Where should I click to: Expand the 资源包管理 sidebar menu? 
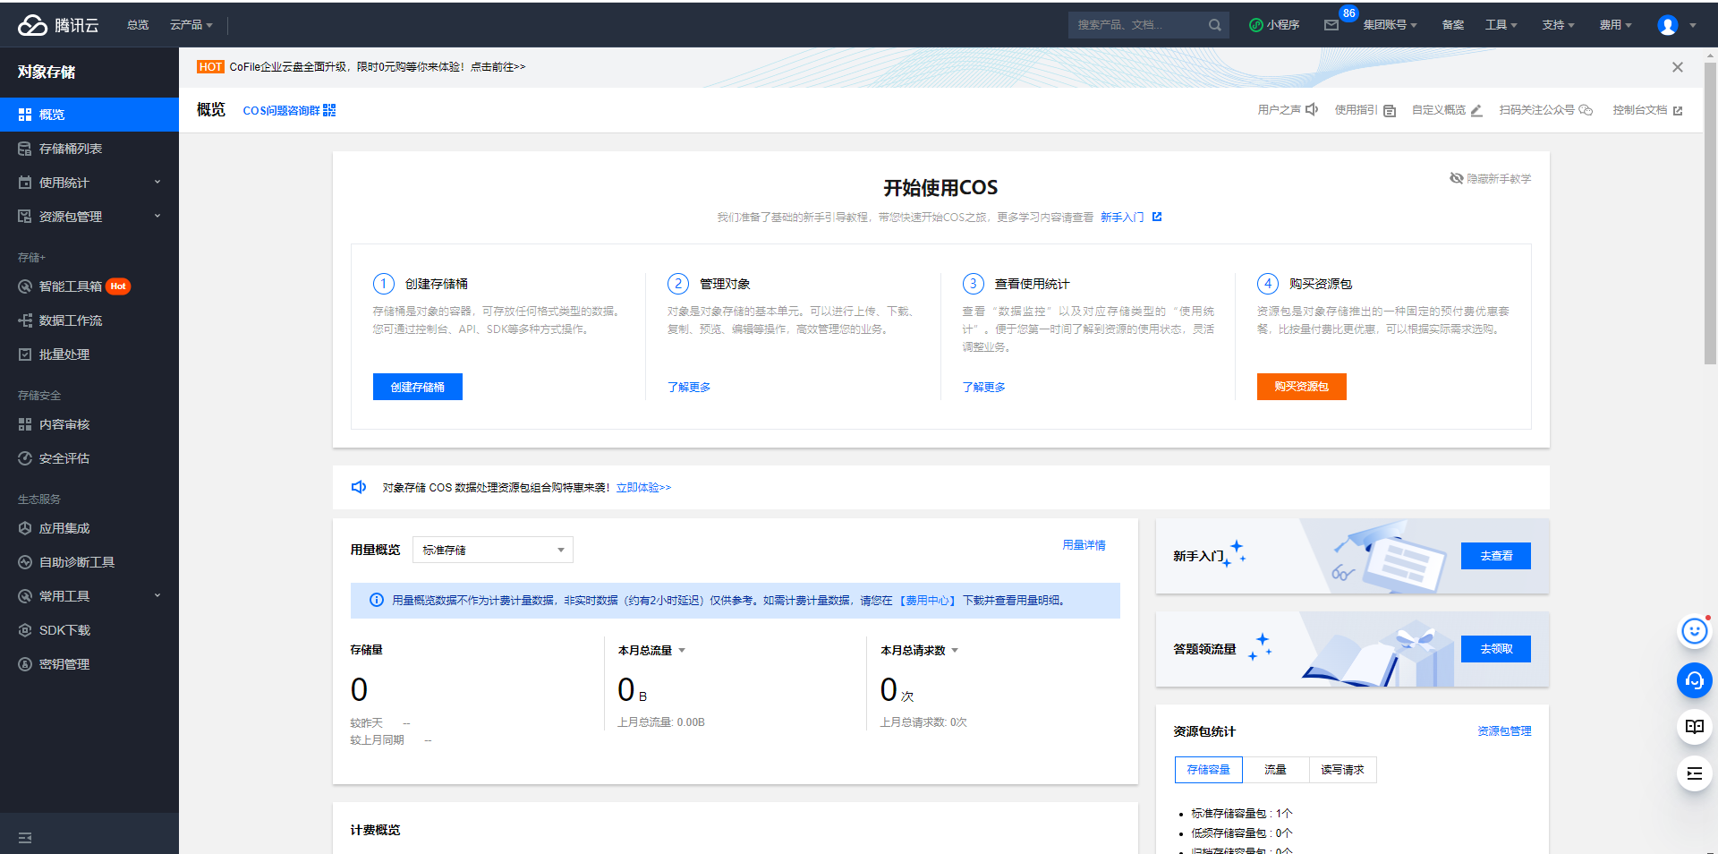(x=89, y=217)
